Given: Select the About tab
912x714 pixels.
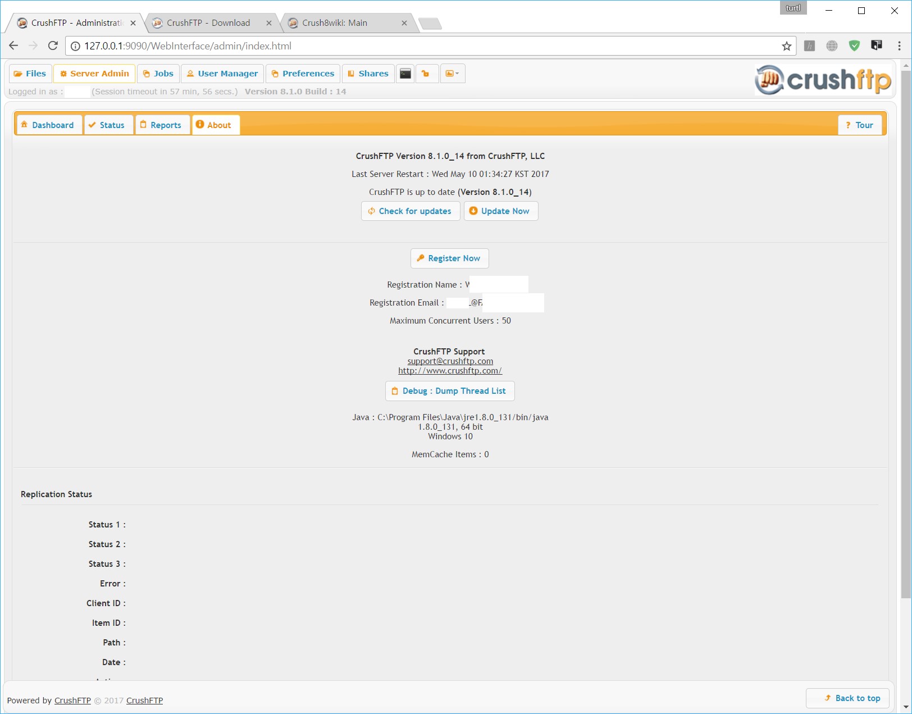Looking at the screenshot, I should tap(216, 125).
